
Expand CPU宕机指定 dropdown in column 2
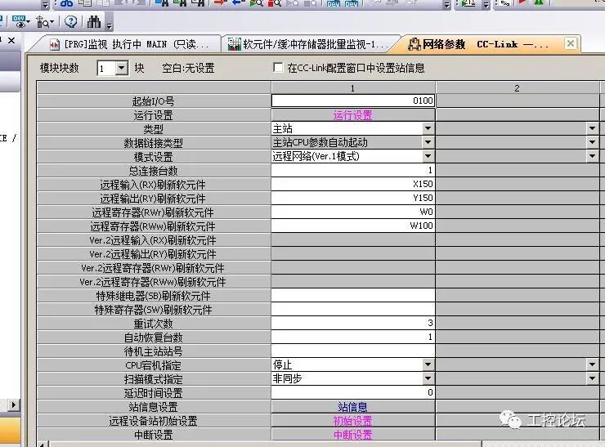tap(592, 364)
